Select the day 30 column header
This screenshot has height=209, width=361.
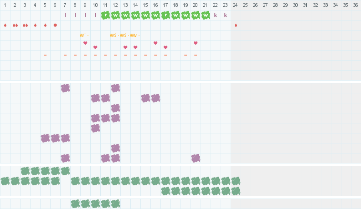pos(295,5)
